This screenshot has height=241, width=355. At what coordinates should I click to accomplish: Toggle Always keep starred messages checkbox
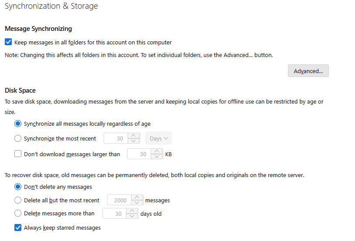[x=18, y=228]
